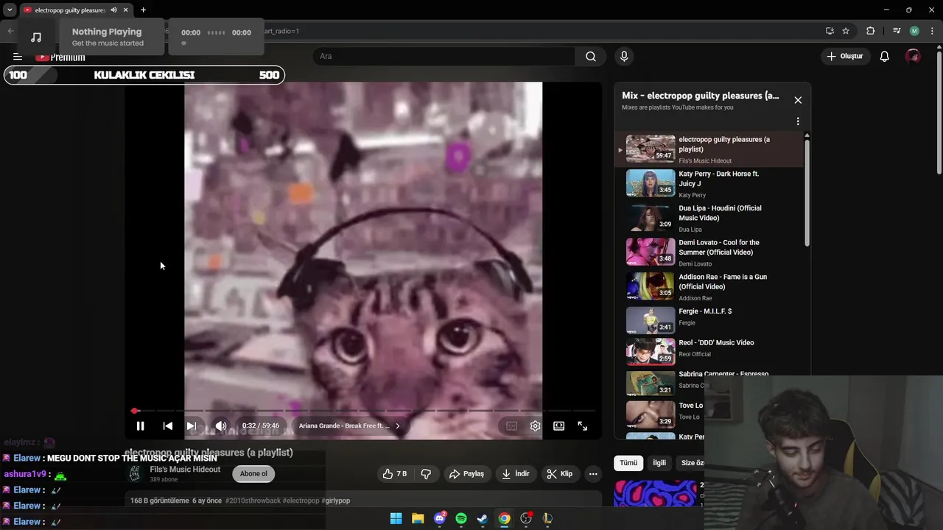Start voice search with microphone
This screenshot has width=943, height=530.
click(624, 57)
